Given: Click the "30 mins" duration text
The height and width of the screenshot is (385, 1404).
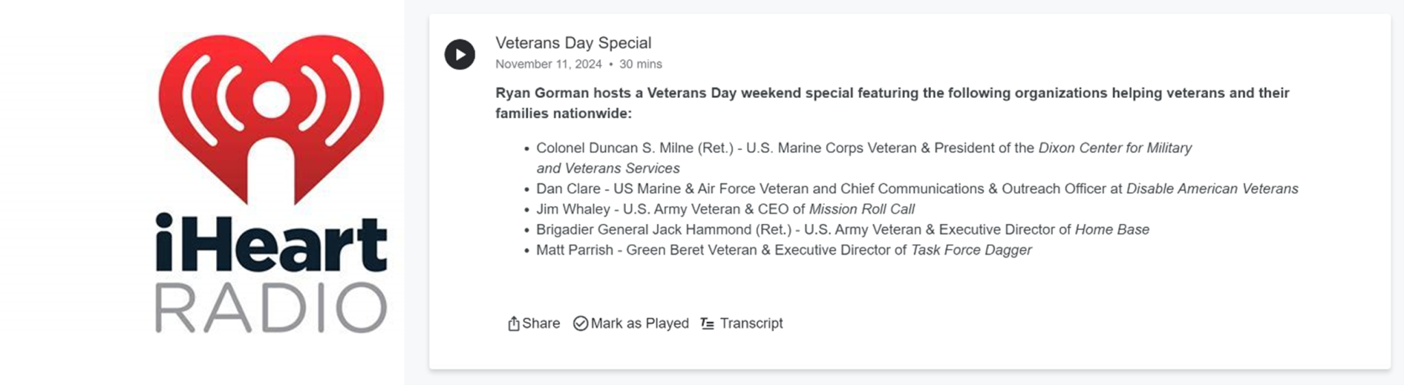Looking at the screenshot, I should (x=640, y=64).
